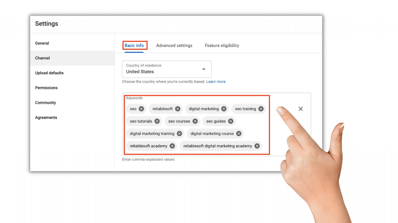398x223 pixels.
Task: Delete the "digital marketing" keyword chip
Action: (223, 109)
